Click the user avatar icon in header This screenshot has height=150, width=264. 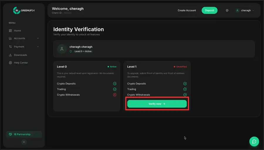click(237, 11)
